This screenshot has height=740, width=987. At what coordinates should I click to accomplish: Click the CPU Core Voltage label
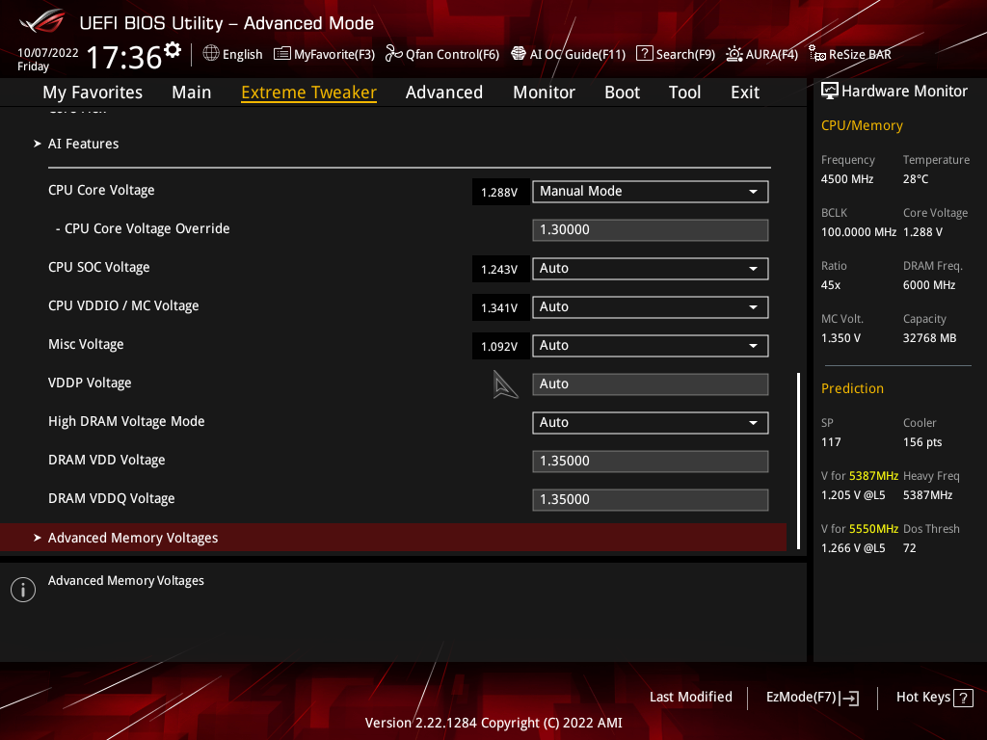point(101,190)
